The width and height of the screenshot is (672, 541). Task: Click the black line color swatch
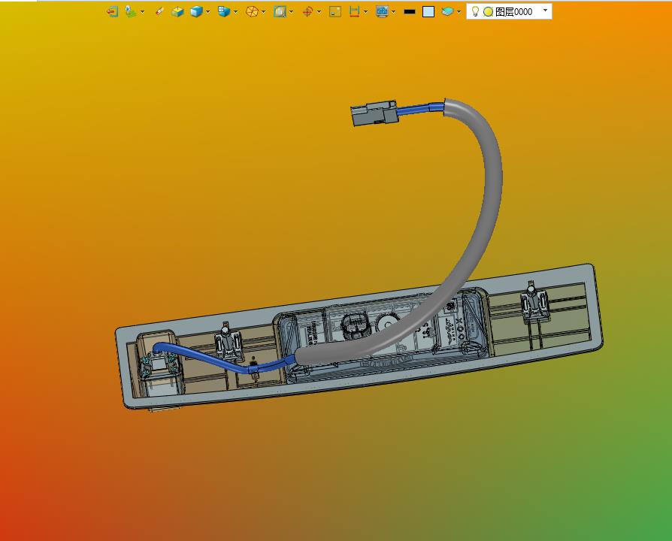click(x=409, y=11)
